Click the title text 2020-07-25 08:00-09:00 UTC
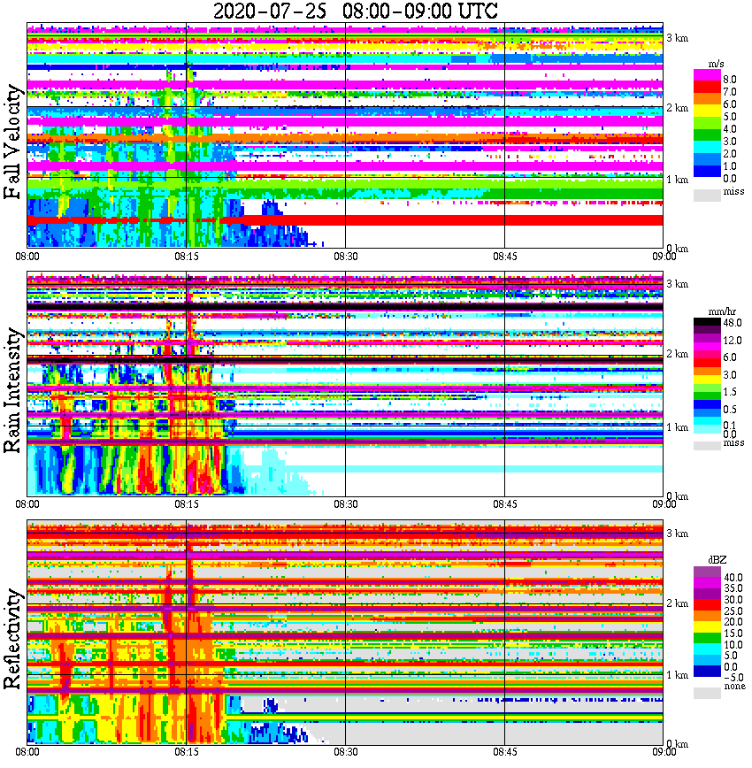 [x=355, y=11]
